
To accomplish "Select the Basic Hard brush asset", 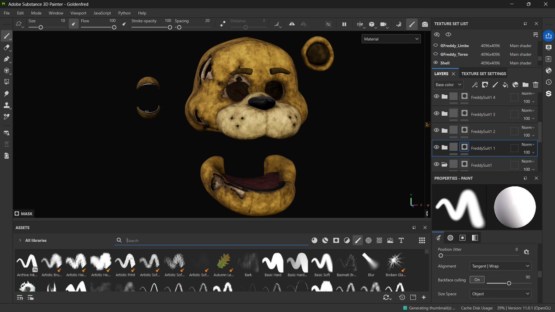I will [273, 265].
